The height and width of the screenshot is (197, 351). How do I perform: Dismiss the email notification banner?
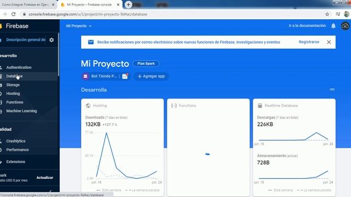[329, 42]
